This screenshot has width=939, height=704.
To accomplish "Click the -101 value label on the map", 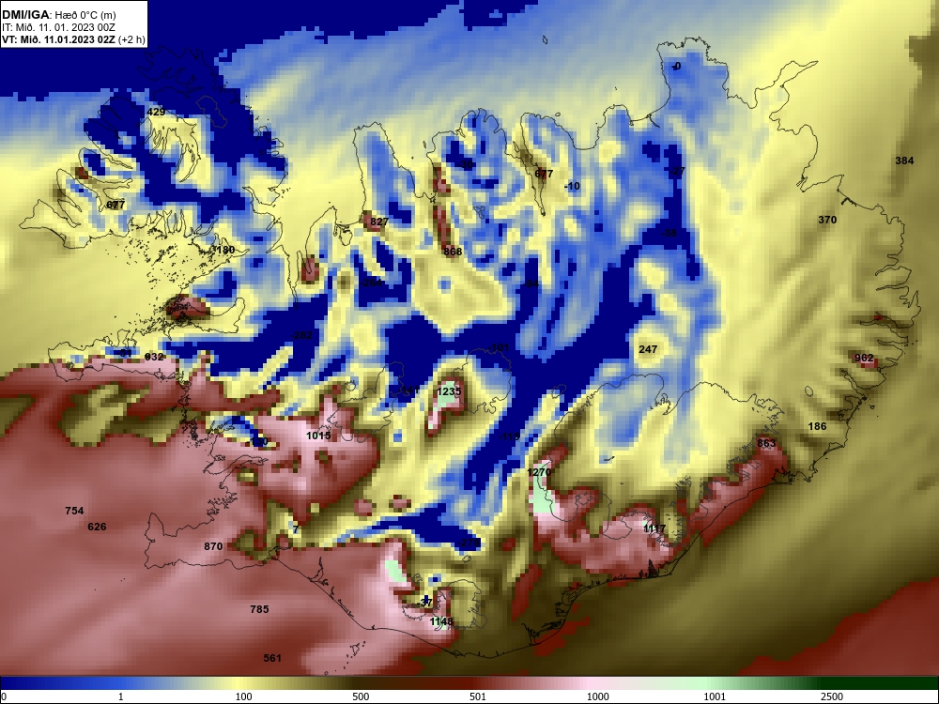I will tap(499, 347).
